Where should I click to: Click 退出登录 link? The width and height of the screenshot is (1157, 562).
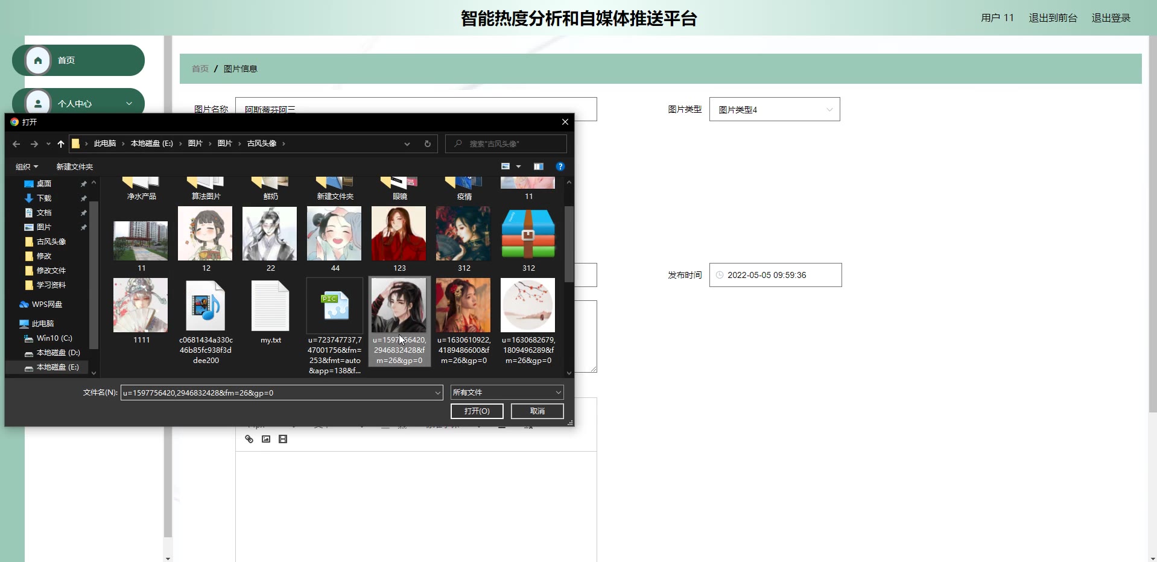tap(1111, 18)
